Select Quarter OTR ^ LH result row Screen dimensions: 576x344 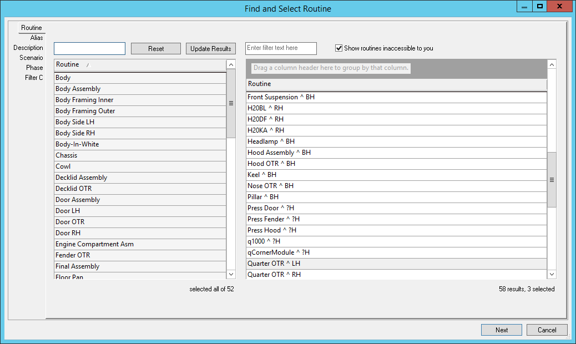[396, 264]
